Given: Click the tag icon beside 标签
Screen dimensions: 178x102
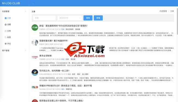Looking at the screenshot, I should 5,37.
